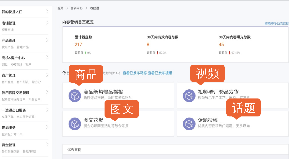
Task: Open 查看已发布视频 link
Action: pos(160,73)
